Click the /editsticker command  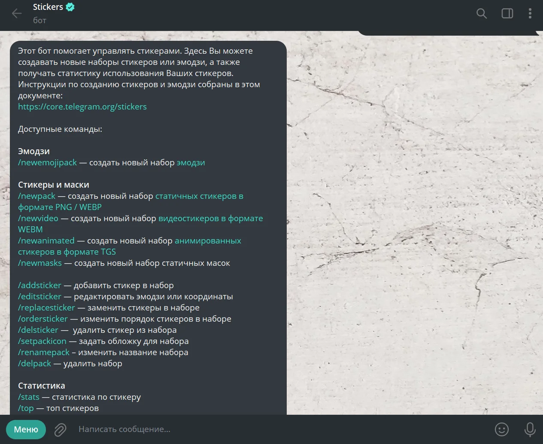39,296
